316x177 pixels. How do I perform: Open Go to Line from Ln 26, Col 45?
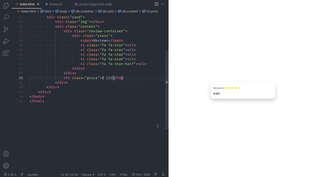[69, 175]
